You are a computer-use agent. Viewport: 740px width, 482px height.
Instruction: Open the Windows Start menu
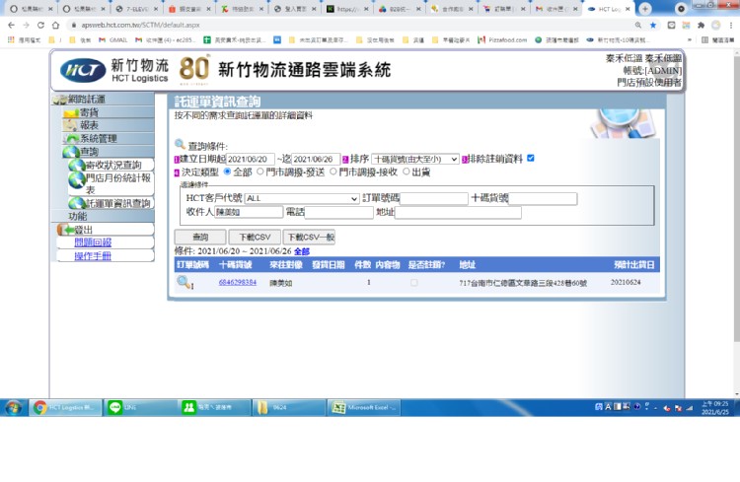pos(13,407)
